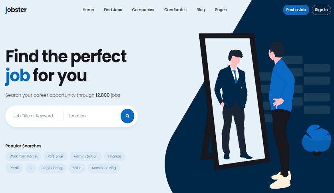Focus the Location input field

coord(91,116)
